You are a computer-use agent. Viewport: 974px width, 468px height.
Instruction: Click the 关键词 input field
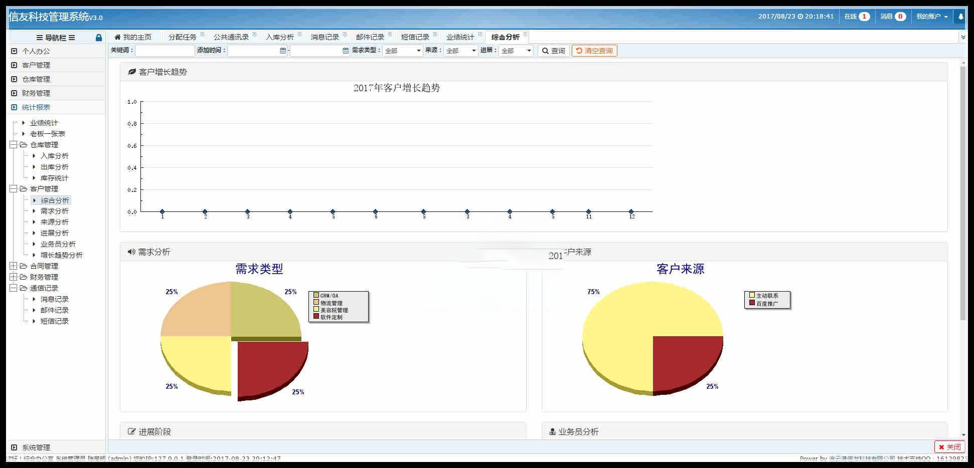click(165, 51)
